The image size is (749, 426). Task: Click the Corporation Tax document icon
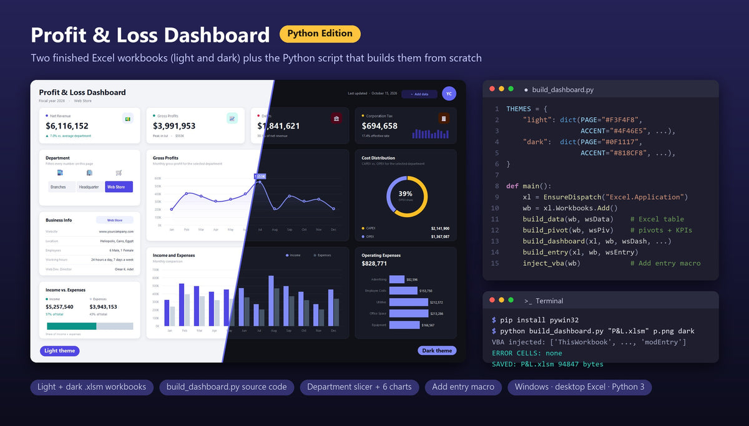point(444,118)
